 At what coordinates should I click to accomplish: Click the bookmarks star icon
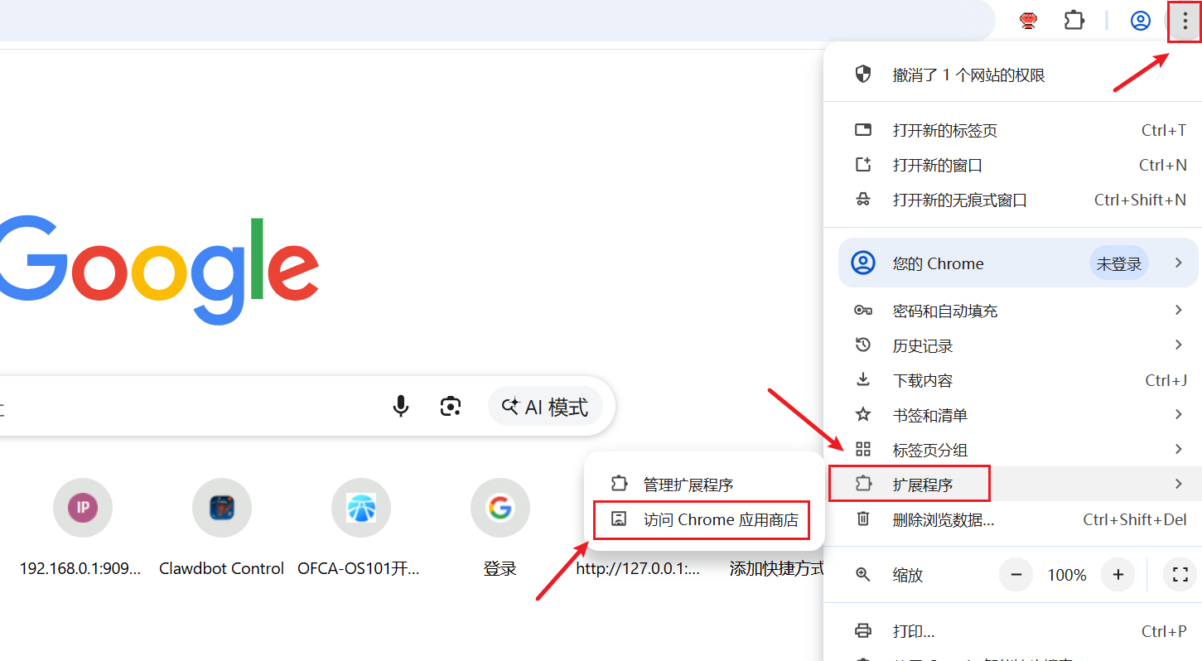coord(863,414)
